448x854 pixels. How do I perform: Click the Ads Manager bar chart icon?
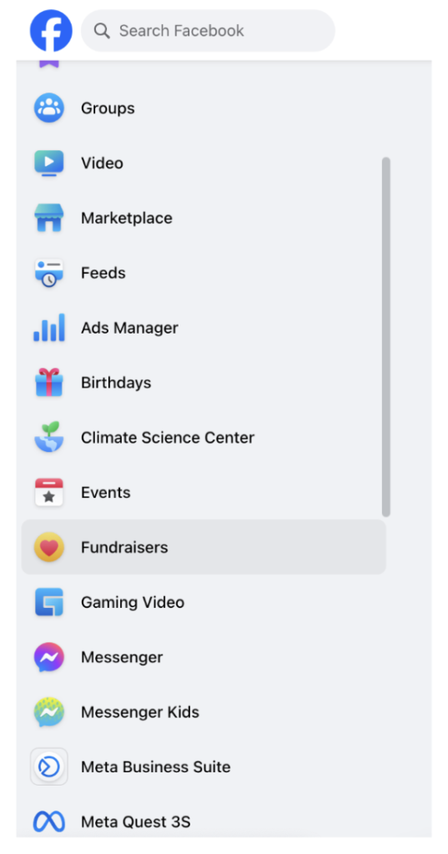tap(49, 328)
